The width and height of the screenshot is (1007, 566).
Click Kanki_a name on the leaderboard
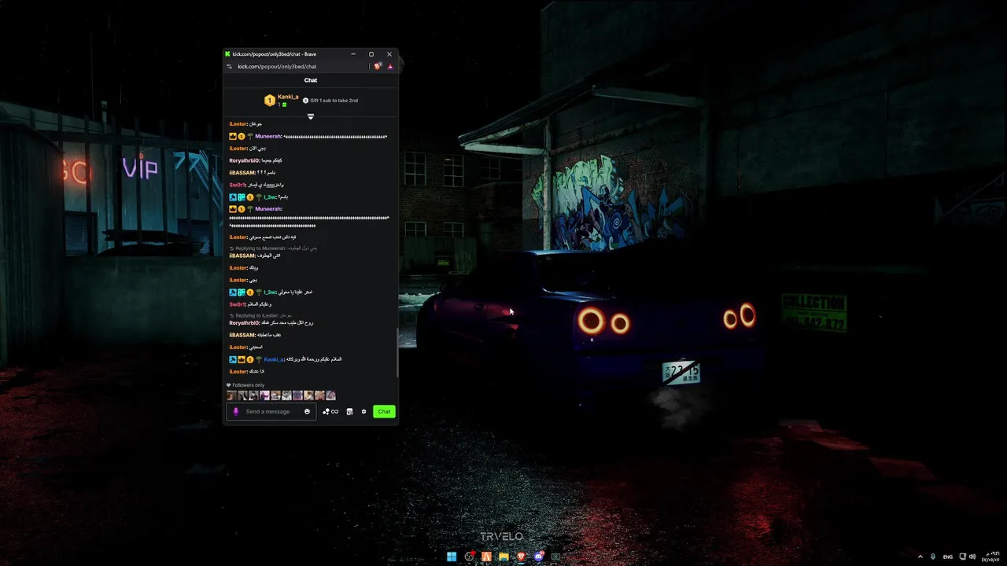point(288,97)
